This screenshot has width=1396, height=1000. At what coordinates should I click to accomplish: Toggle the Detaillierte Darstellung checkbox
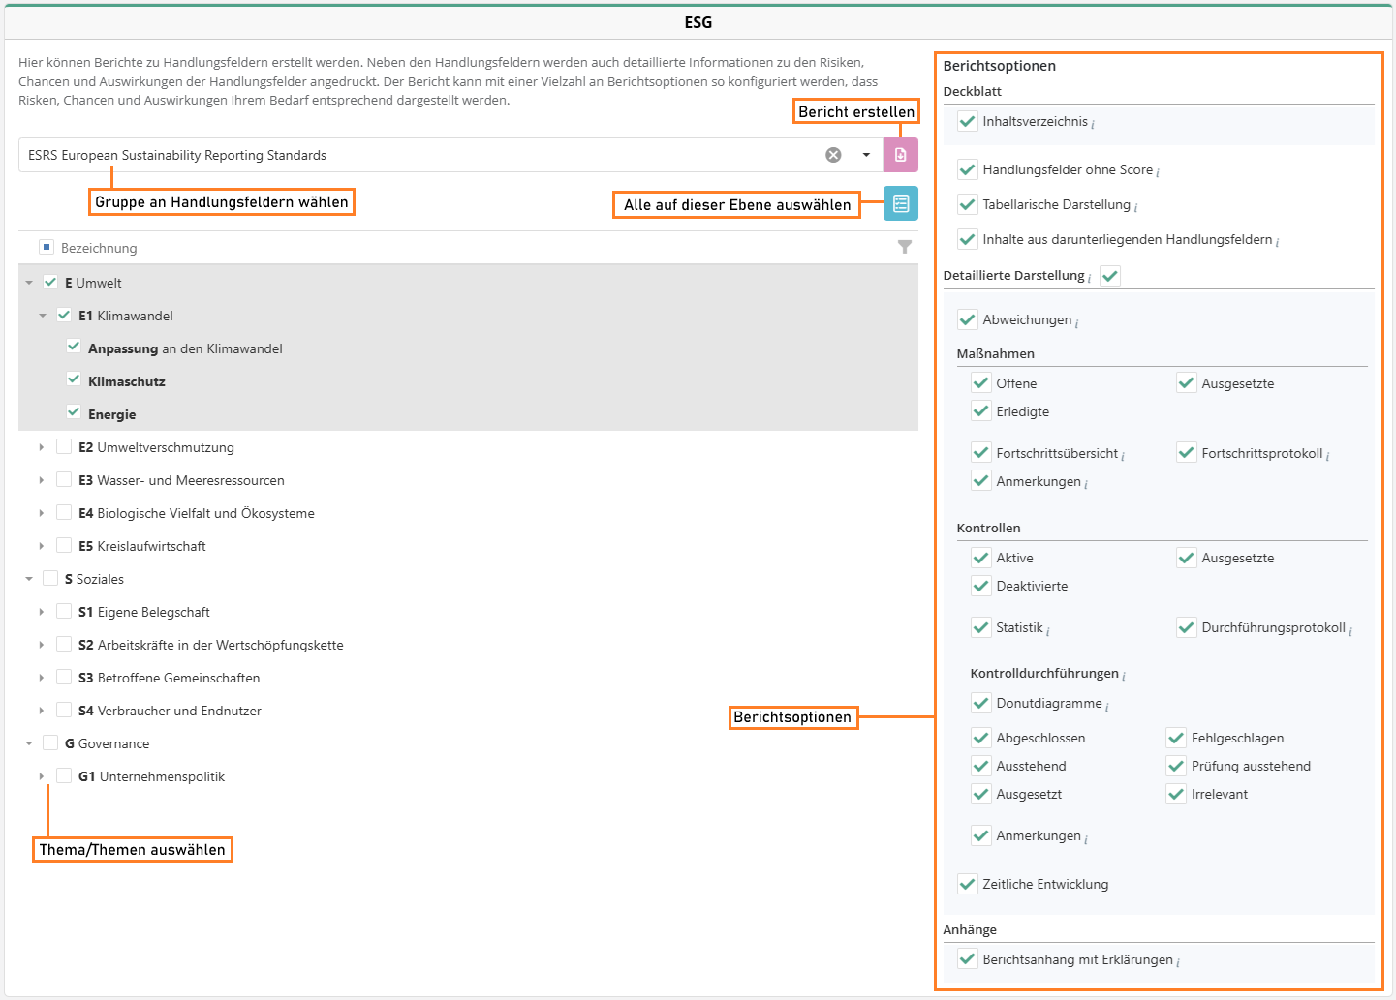pyautogui.click(x=1110, y=276)
